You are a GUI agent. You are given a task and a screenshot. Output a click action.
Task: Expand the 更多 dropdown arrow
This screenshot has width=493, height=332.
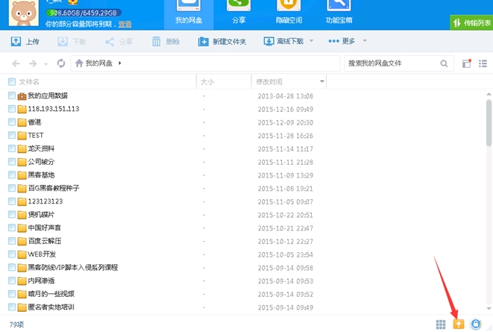click(x=365, y=40)
